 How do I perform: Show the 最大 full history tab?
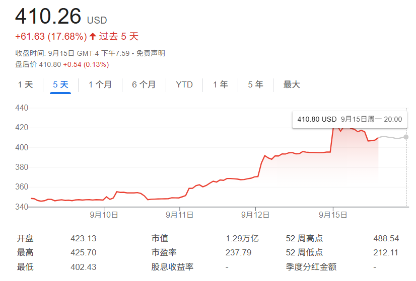pyautogui.click(x=292, y=85)
